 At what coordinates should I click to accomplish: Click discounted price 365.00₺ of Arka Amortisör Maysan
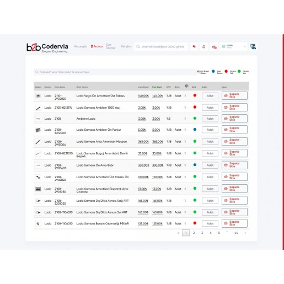[x=158, y=142]
